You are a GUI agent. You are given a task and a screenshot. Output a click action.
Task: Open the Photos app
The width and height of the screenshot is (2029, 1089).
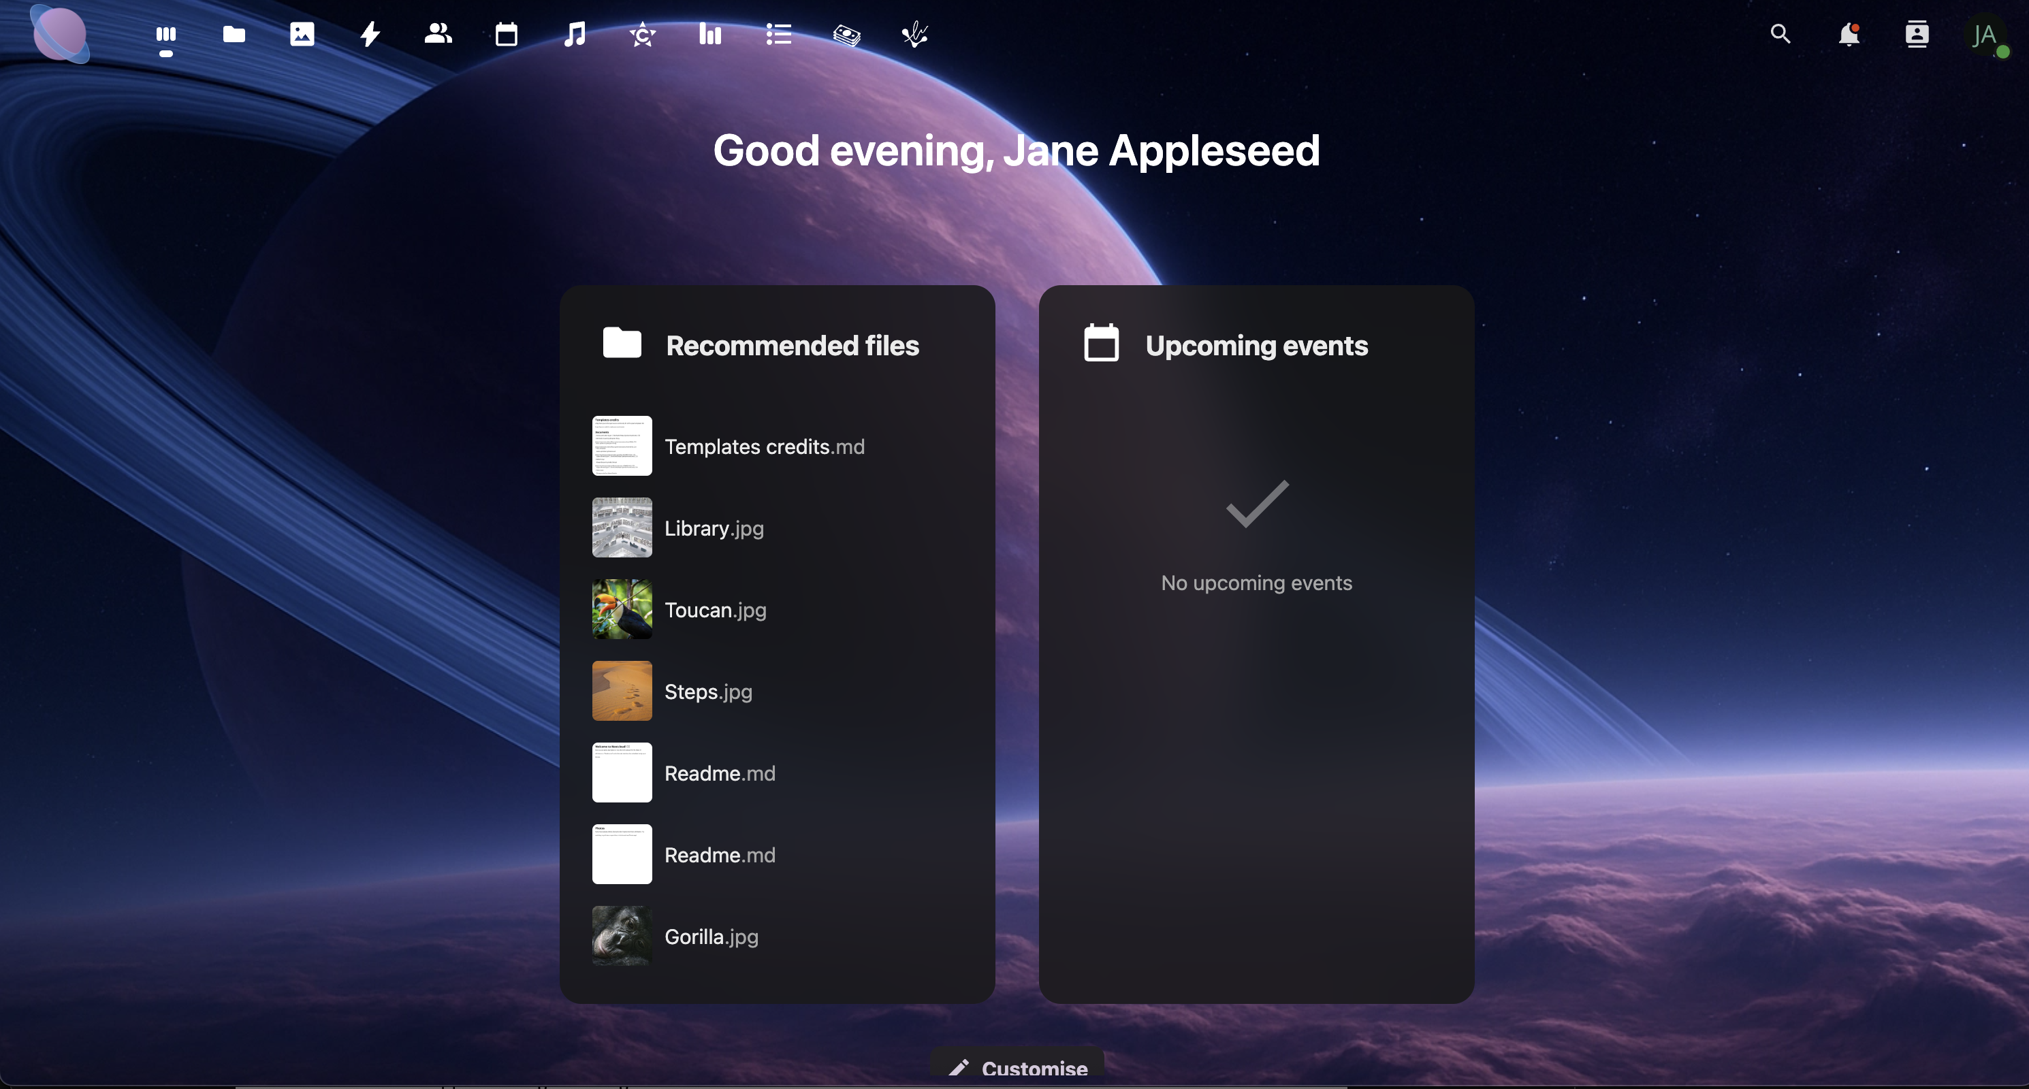[302, 34]
